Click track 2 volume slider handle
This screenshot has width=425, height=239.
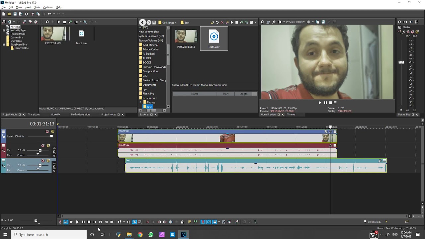pos(40,150)
